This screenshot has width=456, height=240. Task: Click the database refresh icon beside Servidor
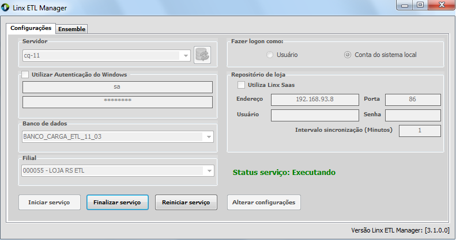[x=202, y=55]
